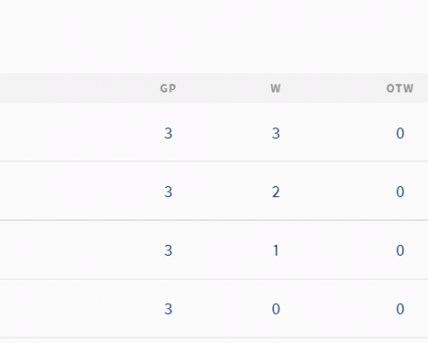Select first row OTW value 0

[400, 134]
